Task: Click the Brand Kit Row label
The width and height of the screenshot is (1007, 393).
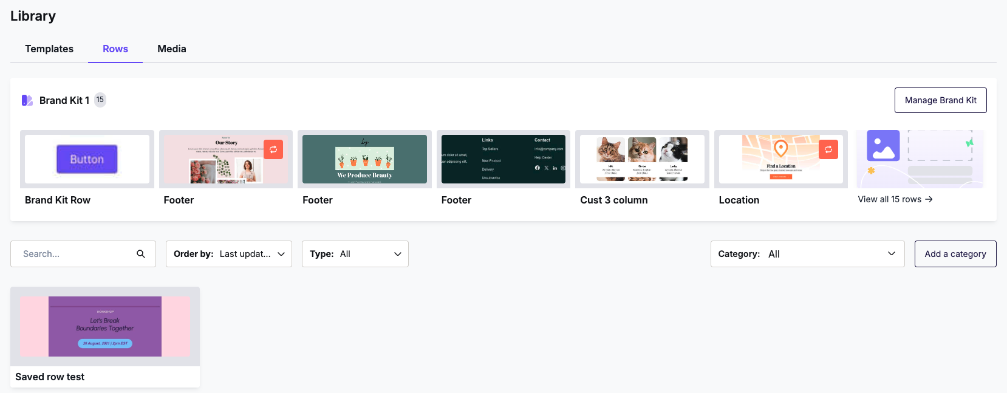Action: [58, 200]
